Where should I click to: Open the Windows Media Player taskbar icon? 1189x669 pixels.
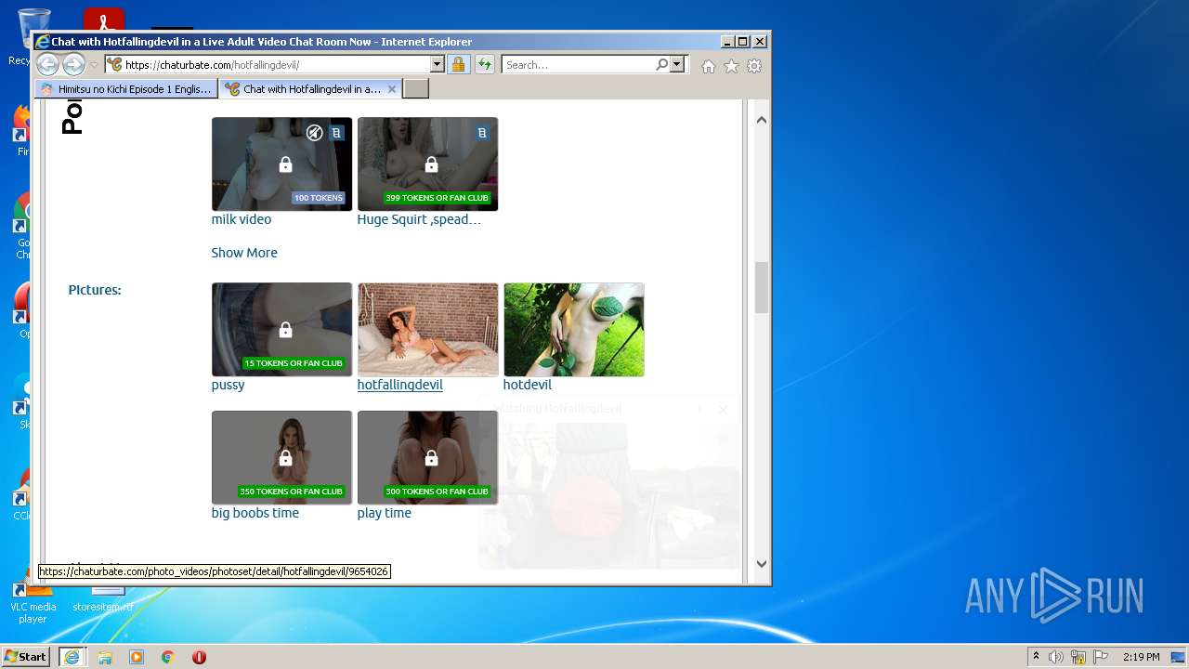point(137,657)
